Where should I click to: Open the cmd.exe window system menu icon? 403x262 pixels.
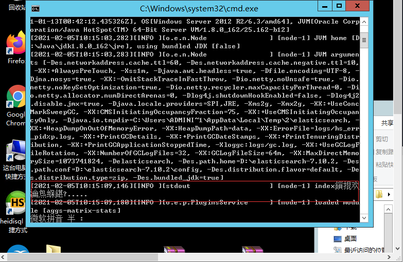point(36,9)
